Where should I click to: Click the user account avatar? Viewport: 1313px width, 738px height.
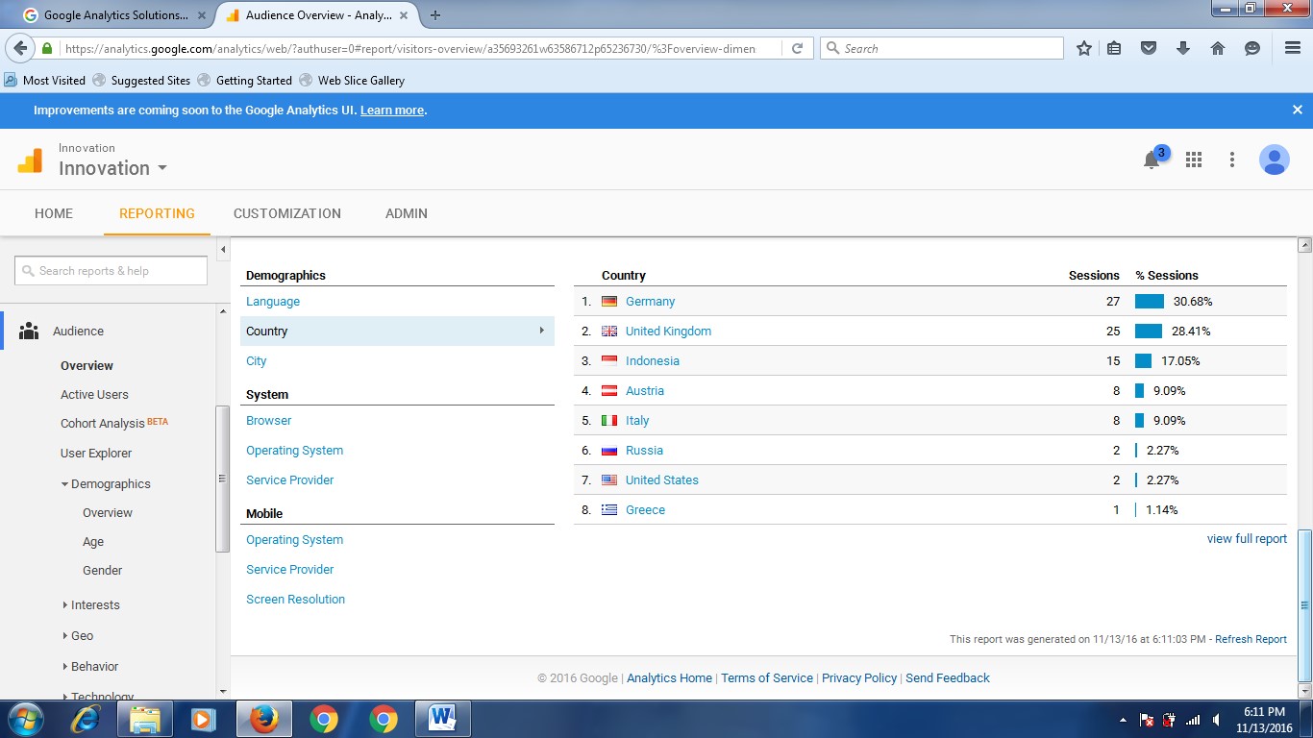point(1275,160)
